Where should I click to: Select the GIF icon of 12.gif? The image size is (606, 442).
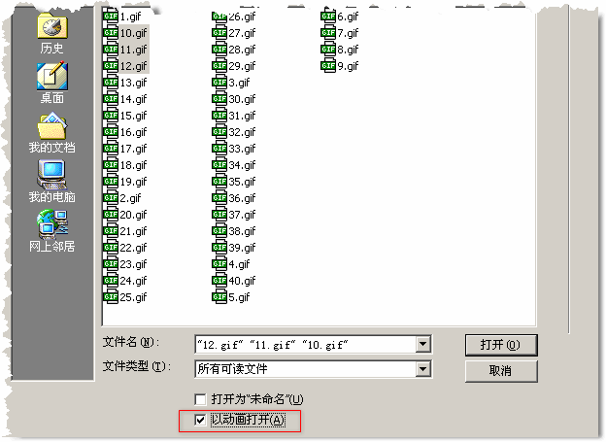[111, 66]
